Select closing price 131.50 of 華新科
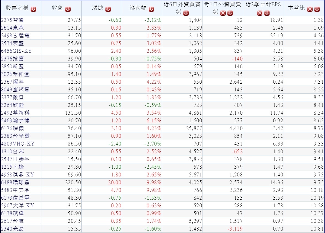 [73, 113]
